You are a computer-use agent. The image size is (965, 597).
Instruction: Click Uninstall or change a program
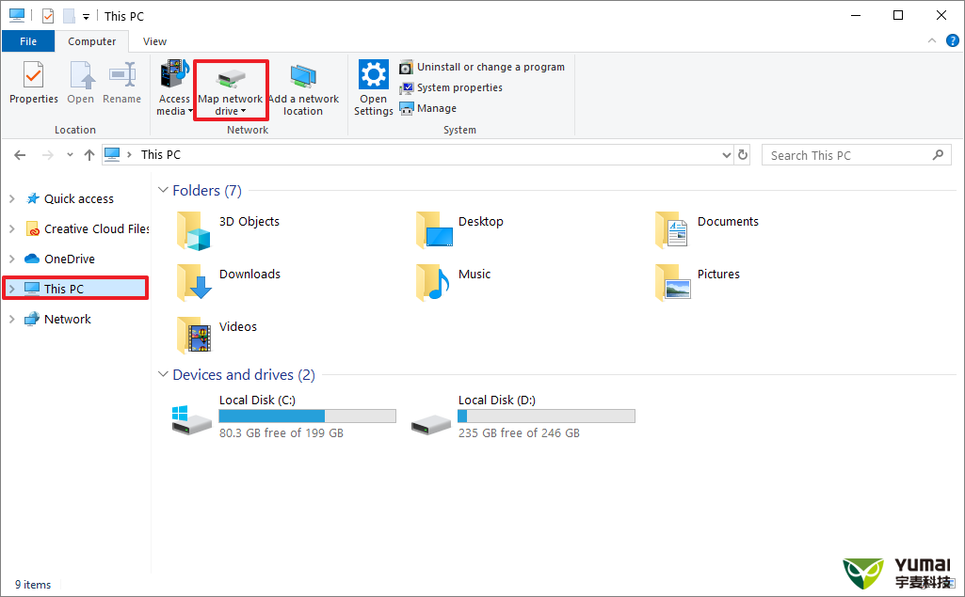[490, 68]
